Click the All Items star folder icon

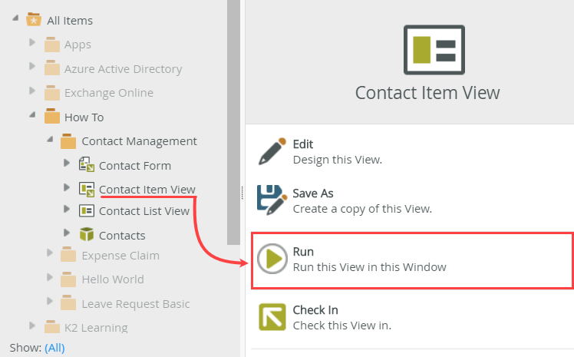point(34,20)
